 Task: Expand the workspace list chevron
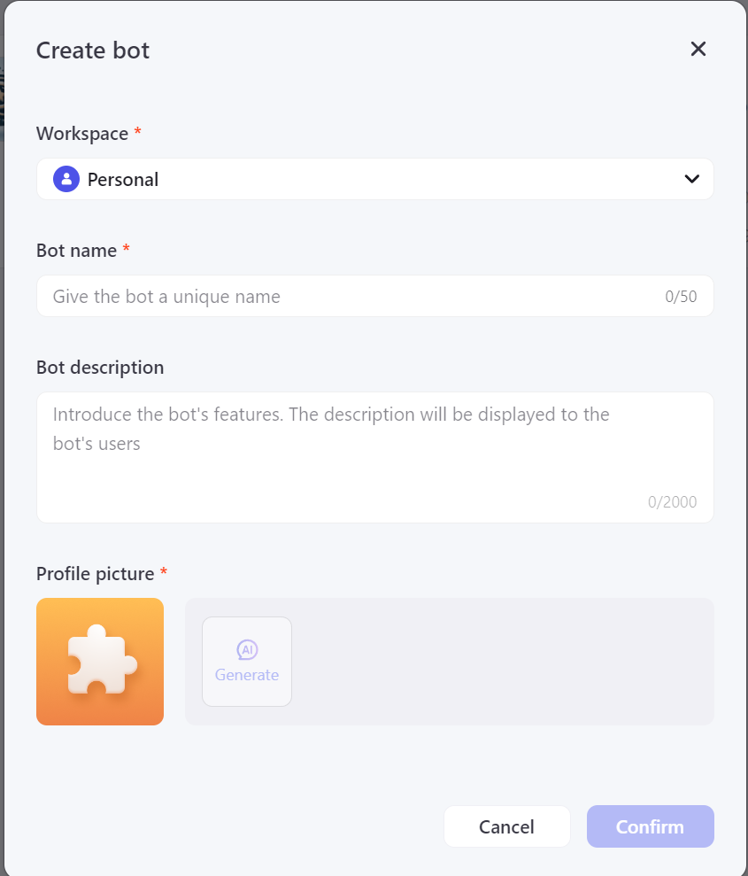[x=691, y=178]
